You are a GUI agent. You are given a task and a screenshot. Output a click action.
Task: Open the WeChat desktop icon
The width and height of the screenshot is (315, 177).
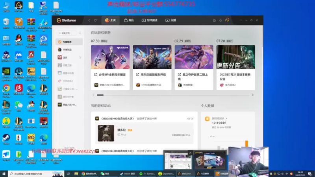19,106
